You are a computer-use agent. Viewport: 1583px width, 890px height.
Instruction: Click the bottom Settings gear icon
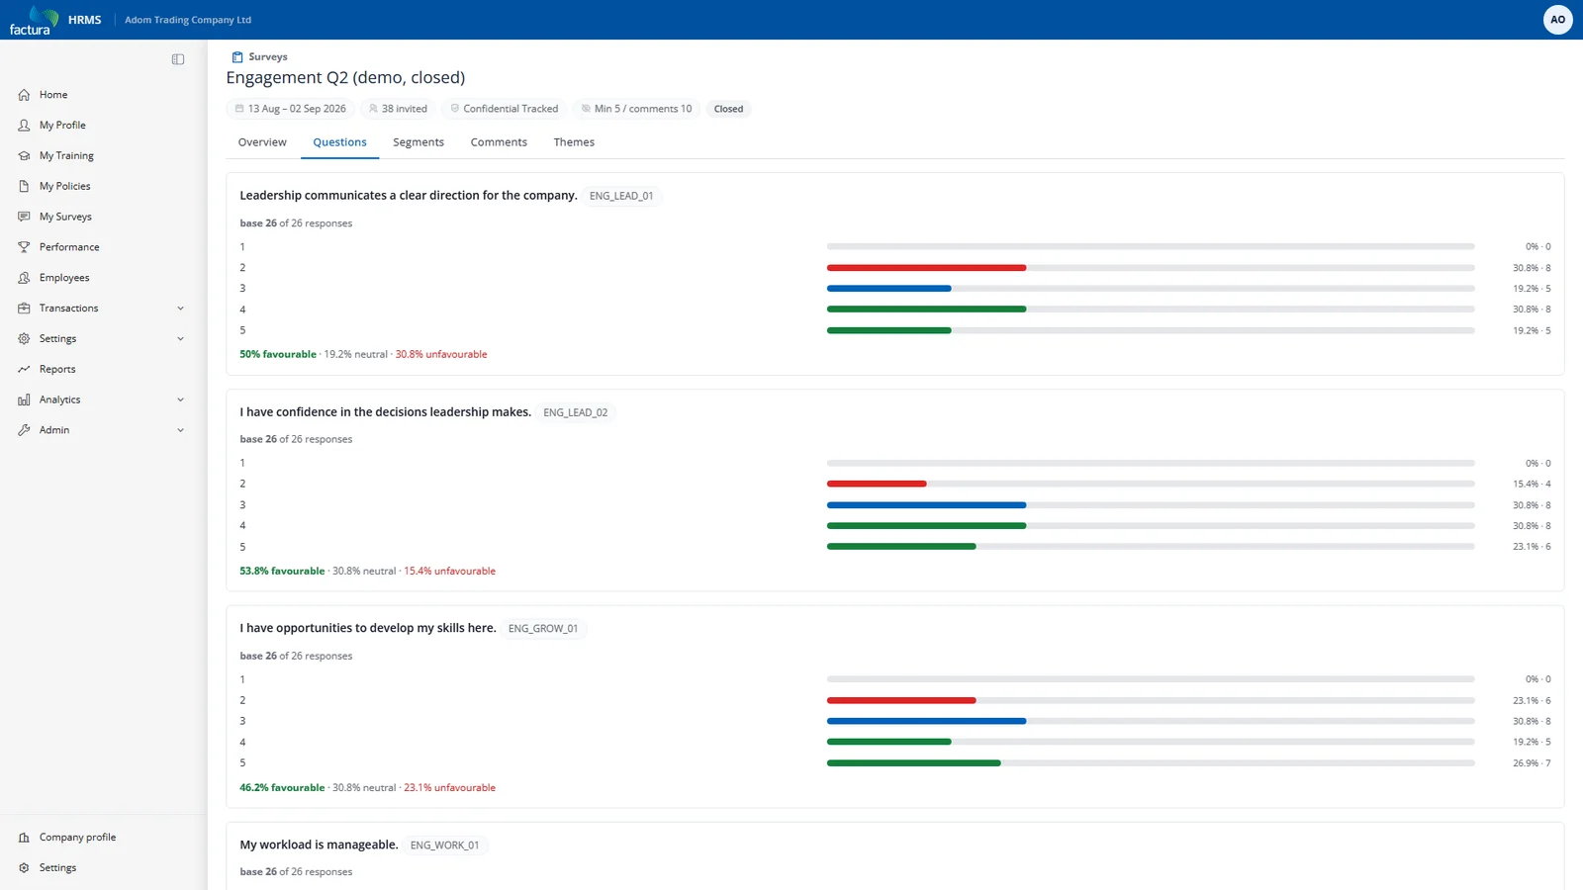click(24, 868)
